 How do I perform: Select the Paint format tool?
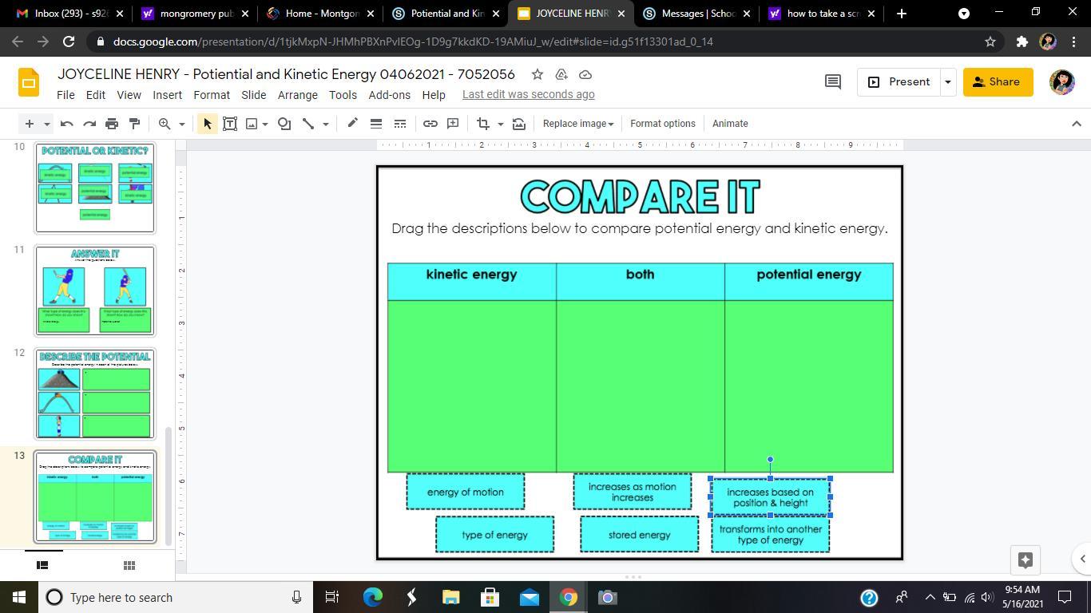pyautogui.click(x=134, y=124)
